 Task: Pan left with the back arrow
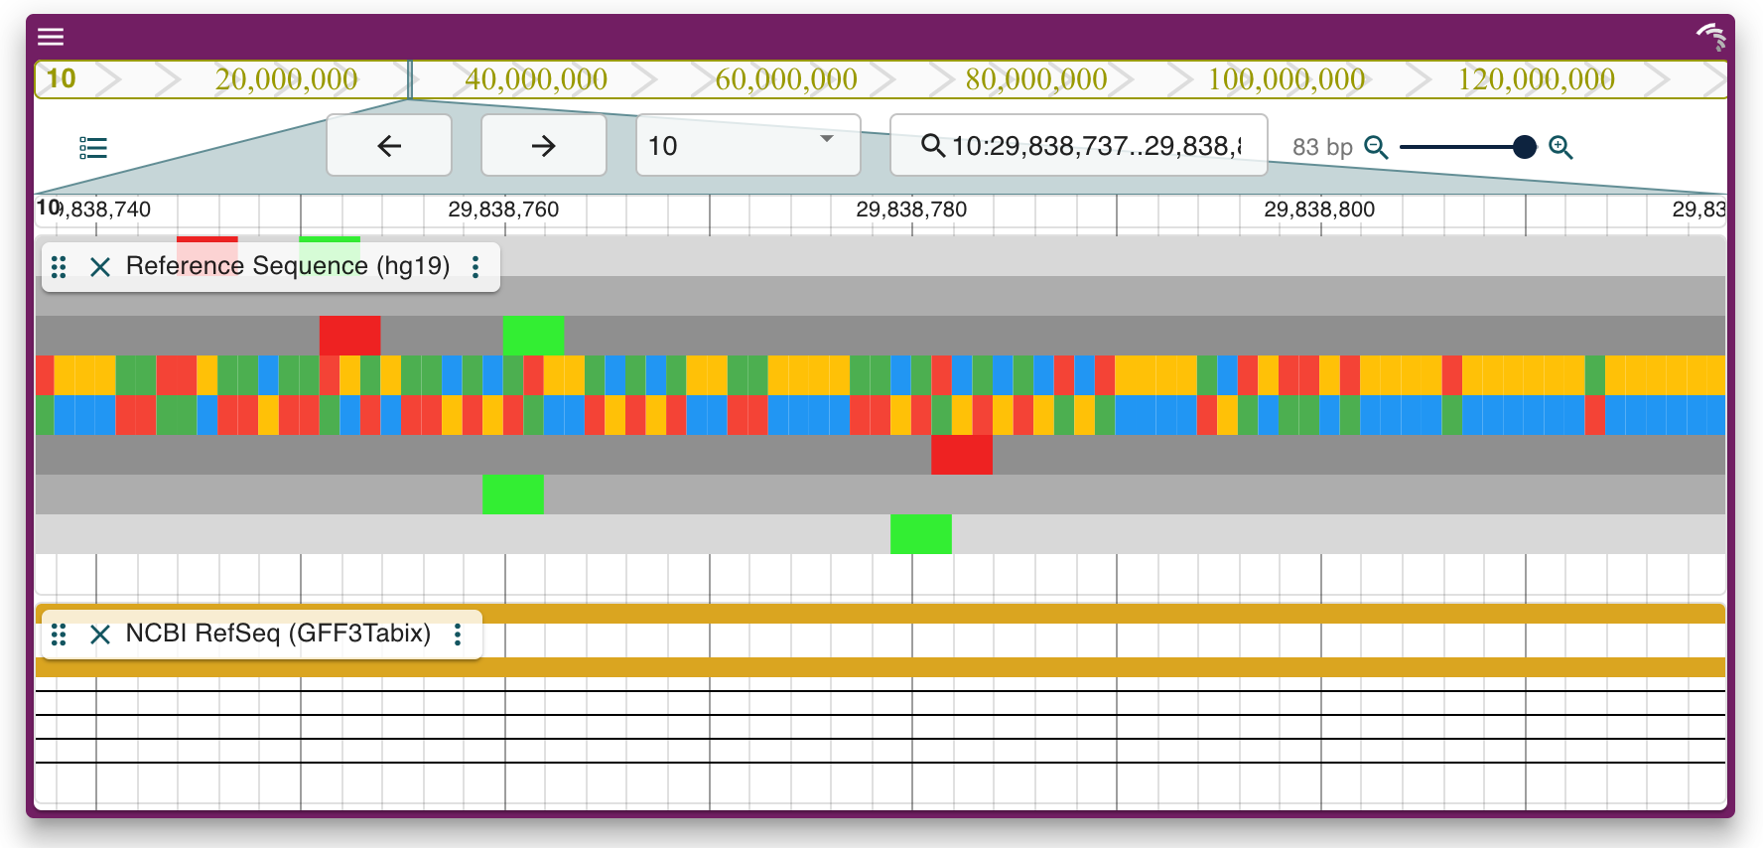[389, 146]
